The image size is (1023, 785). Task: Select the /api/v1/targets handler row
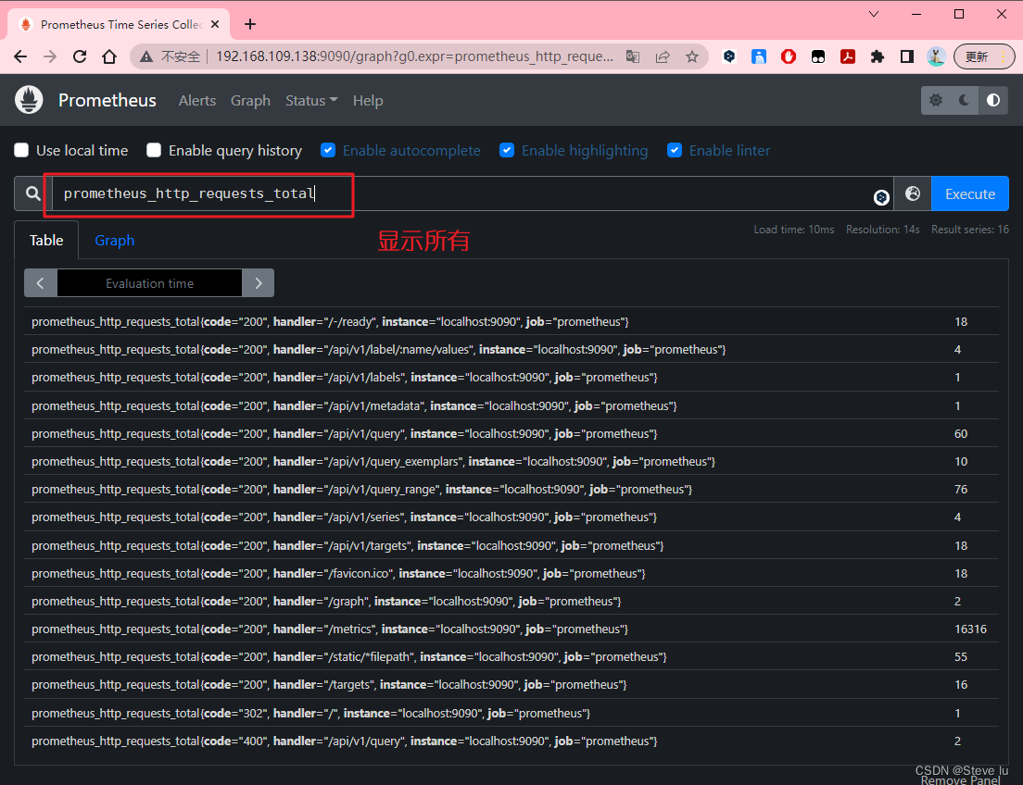(x=511, y=545)
